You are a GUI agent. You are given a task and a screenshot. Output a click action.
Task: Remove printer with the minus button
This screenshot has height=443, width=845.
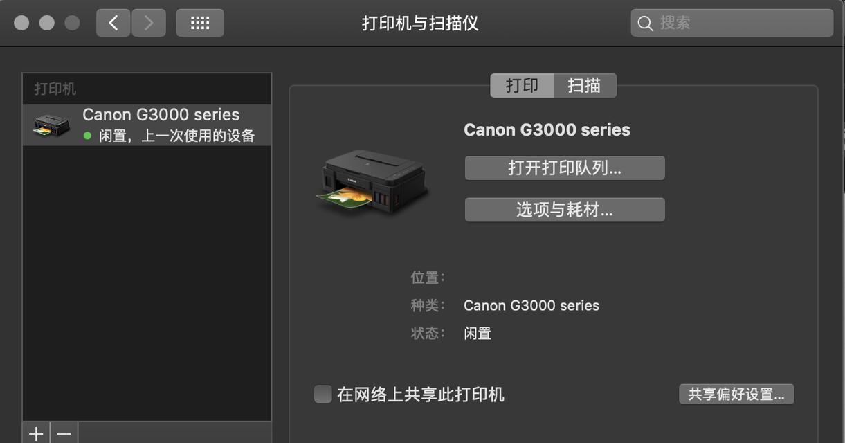point(64,433)
